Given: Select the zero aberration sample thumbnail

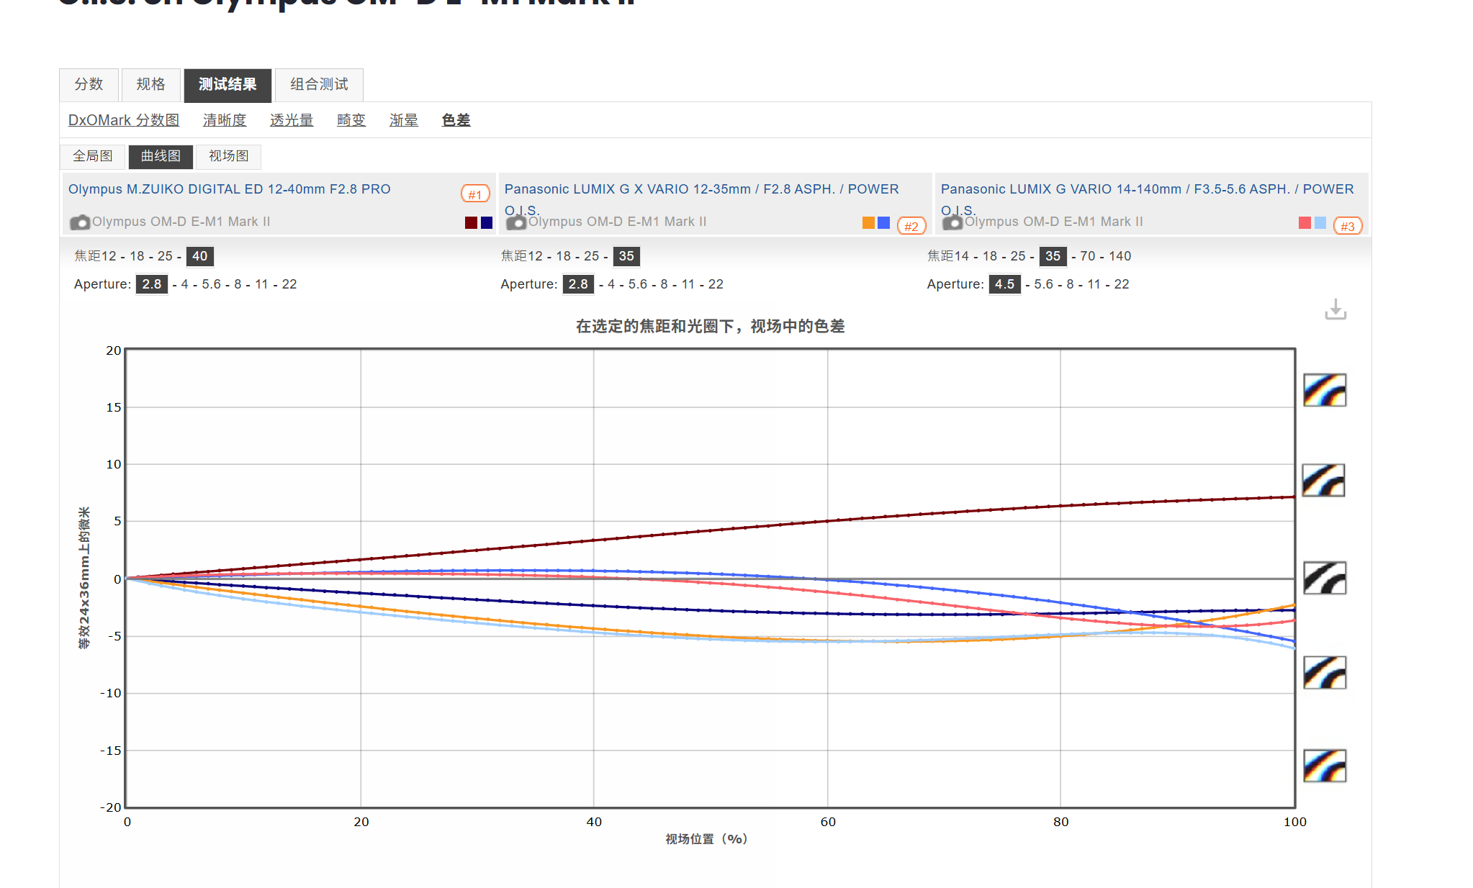Looking at the screenshot, I should tap(1325, 578).
